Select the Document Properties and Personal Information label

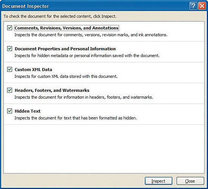(65, 49)
